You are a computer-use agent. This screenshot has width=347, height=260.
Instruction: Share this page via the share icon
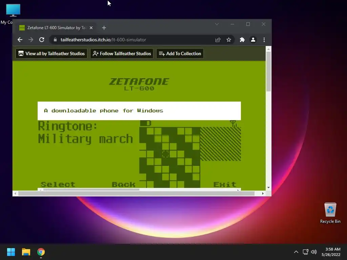point(218,40)
